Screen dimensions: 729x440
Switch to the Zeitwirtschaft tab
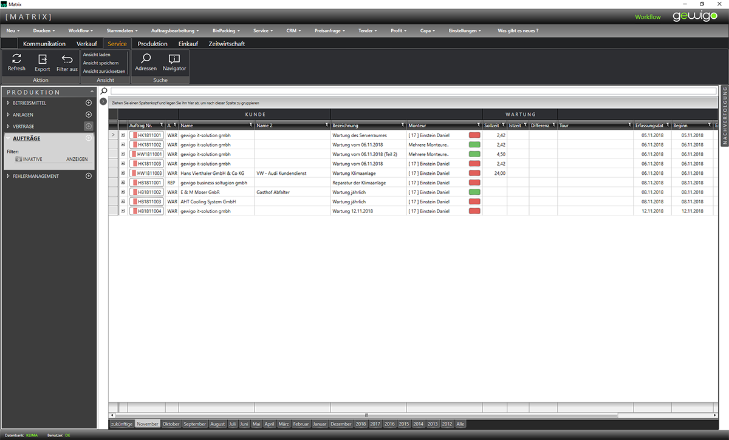(x=227, y=44)
